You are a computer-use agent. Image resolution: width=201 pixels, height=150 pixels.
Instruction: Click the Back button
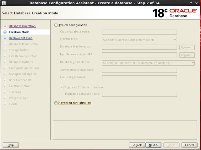pos(137,145)
